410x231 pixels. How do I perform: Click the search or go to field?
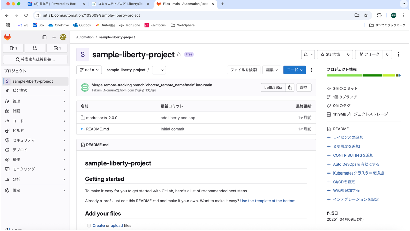click(35, 60)
